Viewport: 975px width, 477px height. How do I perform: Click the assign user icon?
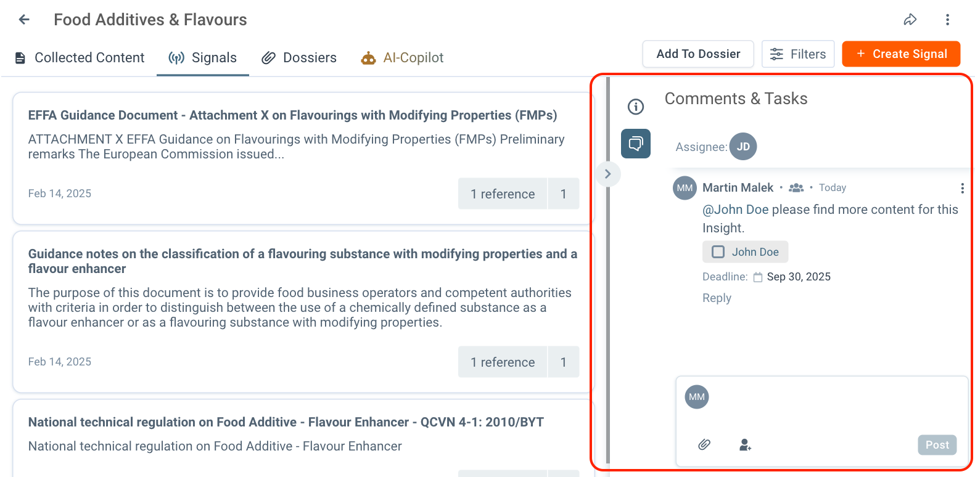(745, 444)
